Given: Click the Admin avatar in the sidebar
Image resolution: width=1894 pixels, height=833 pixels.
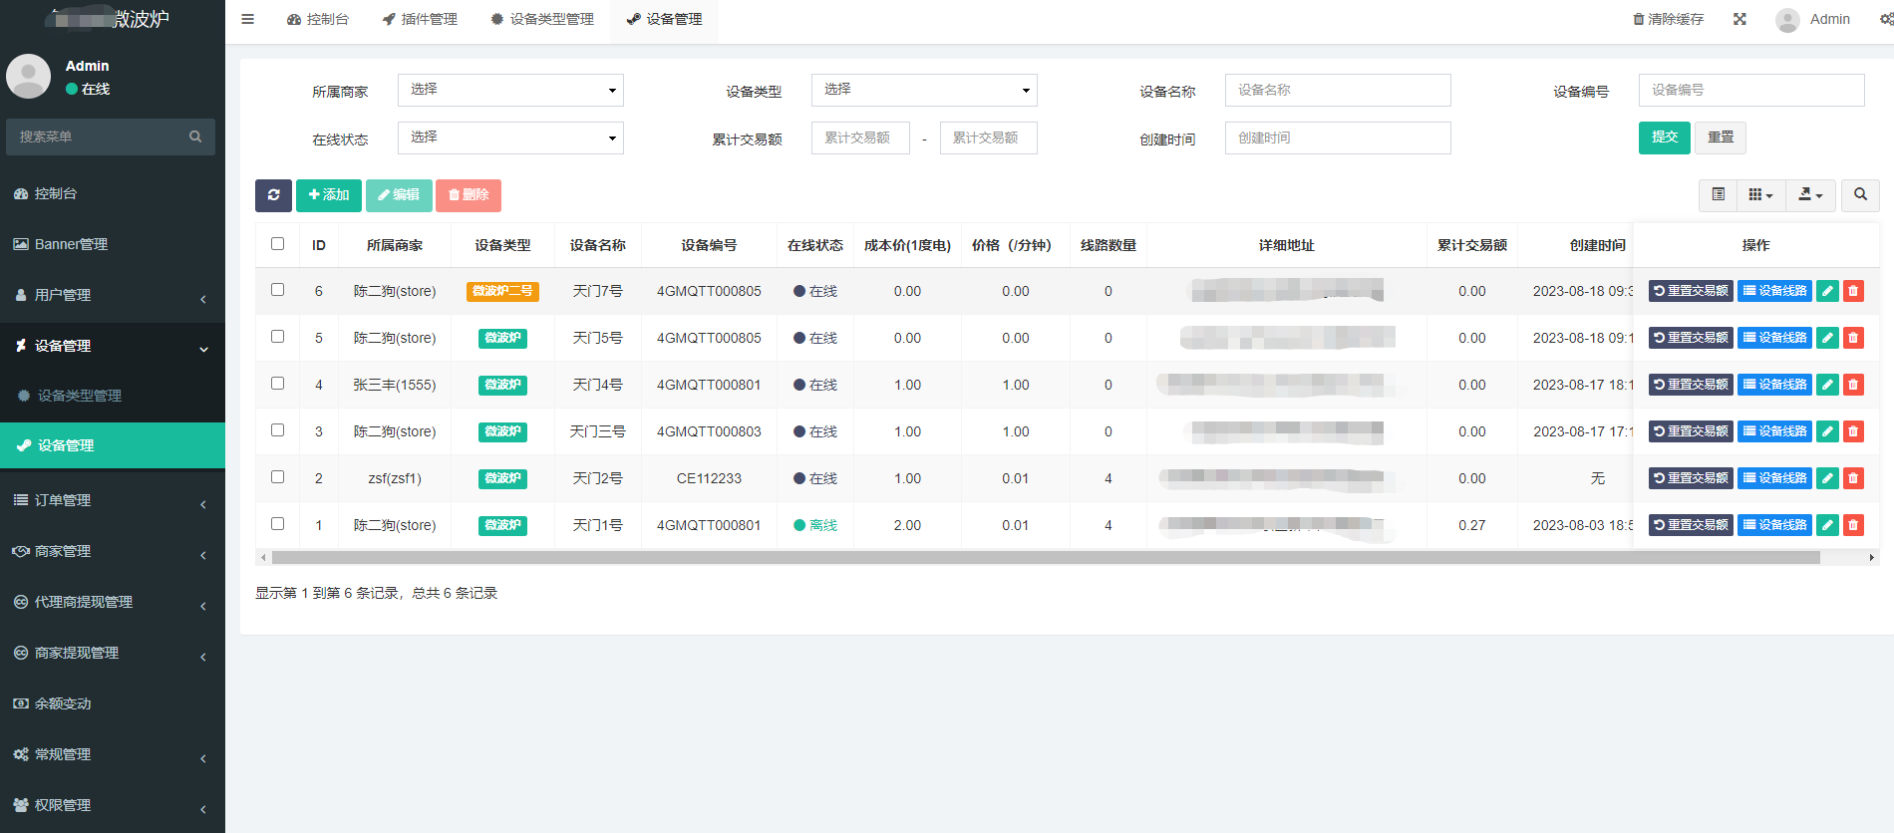Looking at the screenshot, I should 29,77.
